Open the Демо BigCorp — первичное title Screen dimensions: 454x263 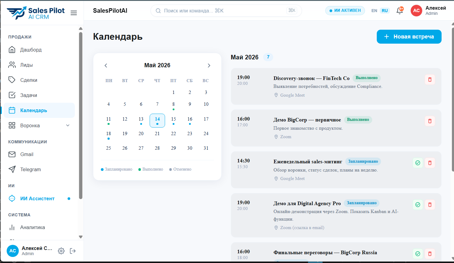tap(307, 120)
